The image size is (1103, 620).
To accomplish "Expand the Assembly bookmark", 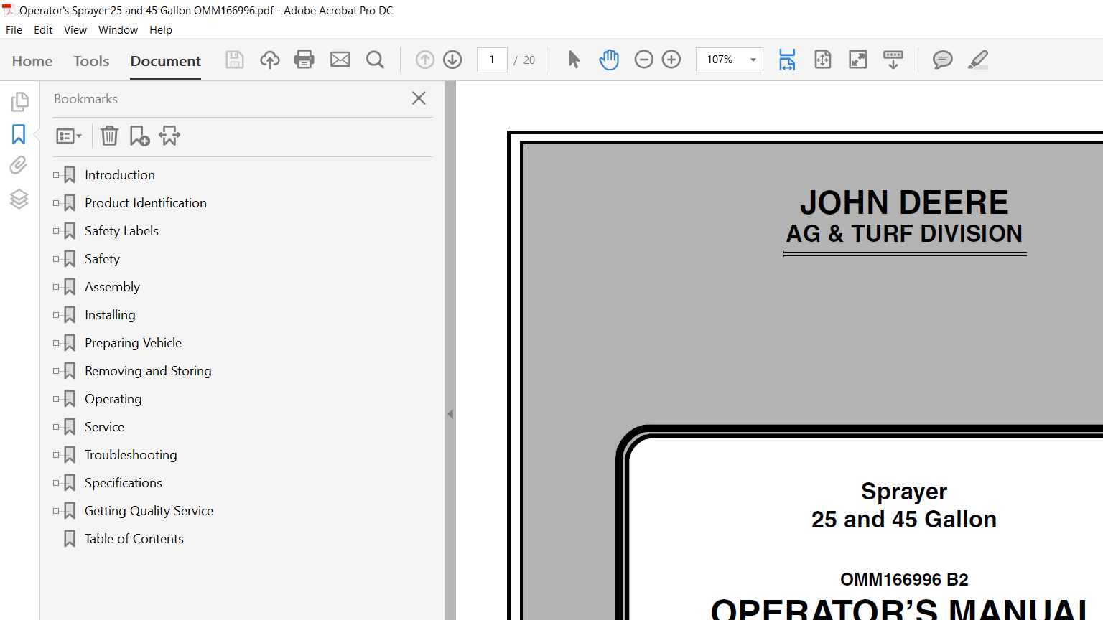I will click(56, 287).
